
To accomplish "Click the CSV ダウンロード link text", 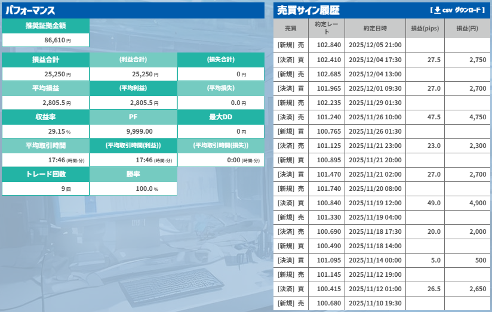I will 463,10.
